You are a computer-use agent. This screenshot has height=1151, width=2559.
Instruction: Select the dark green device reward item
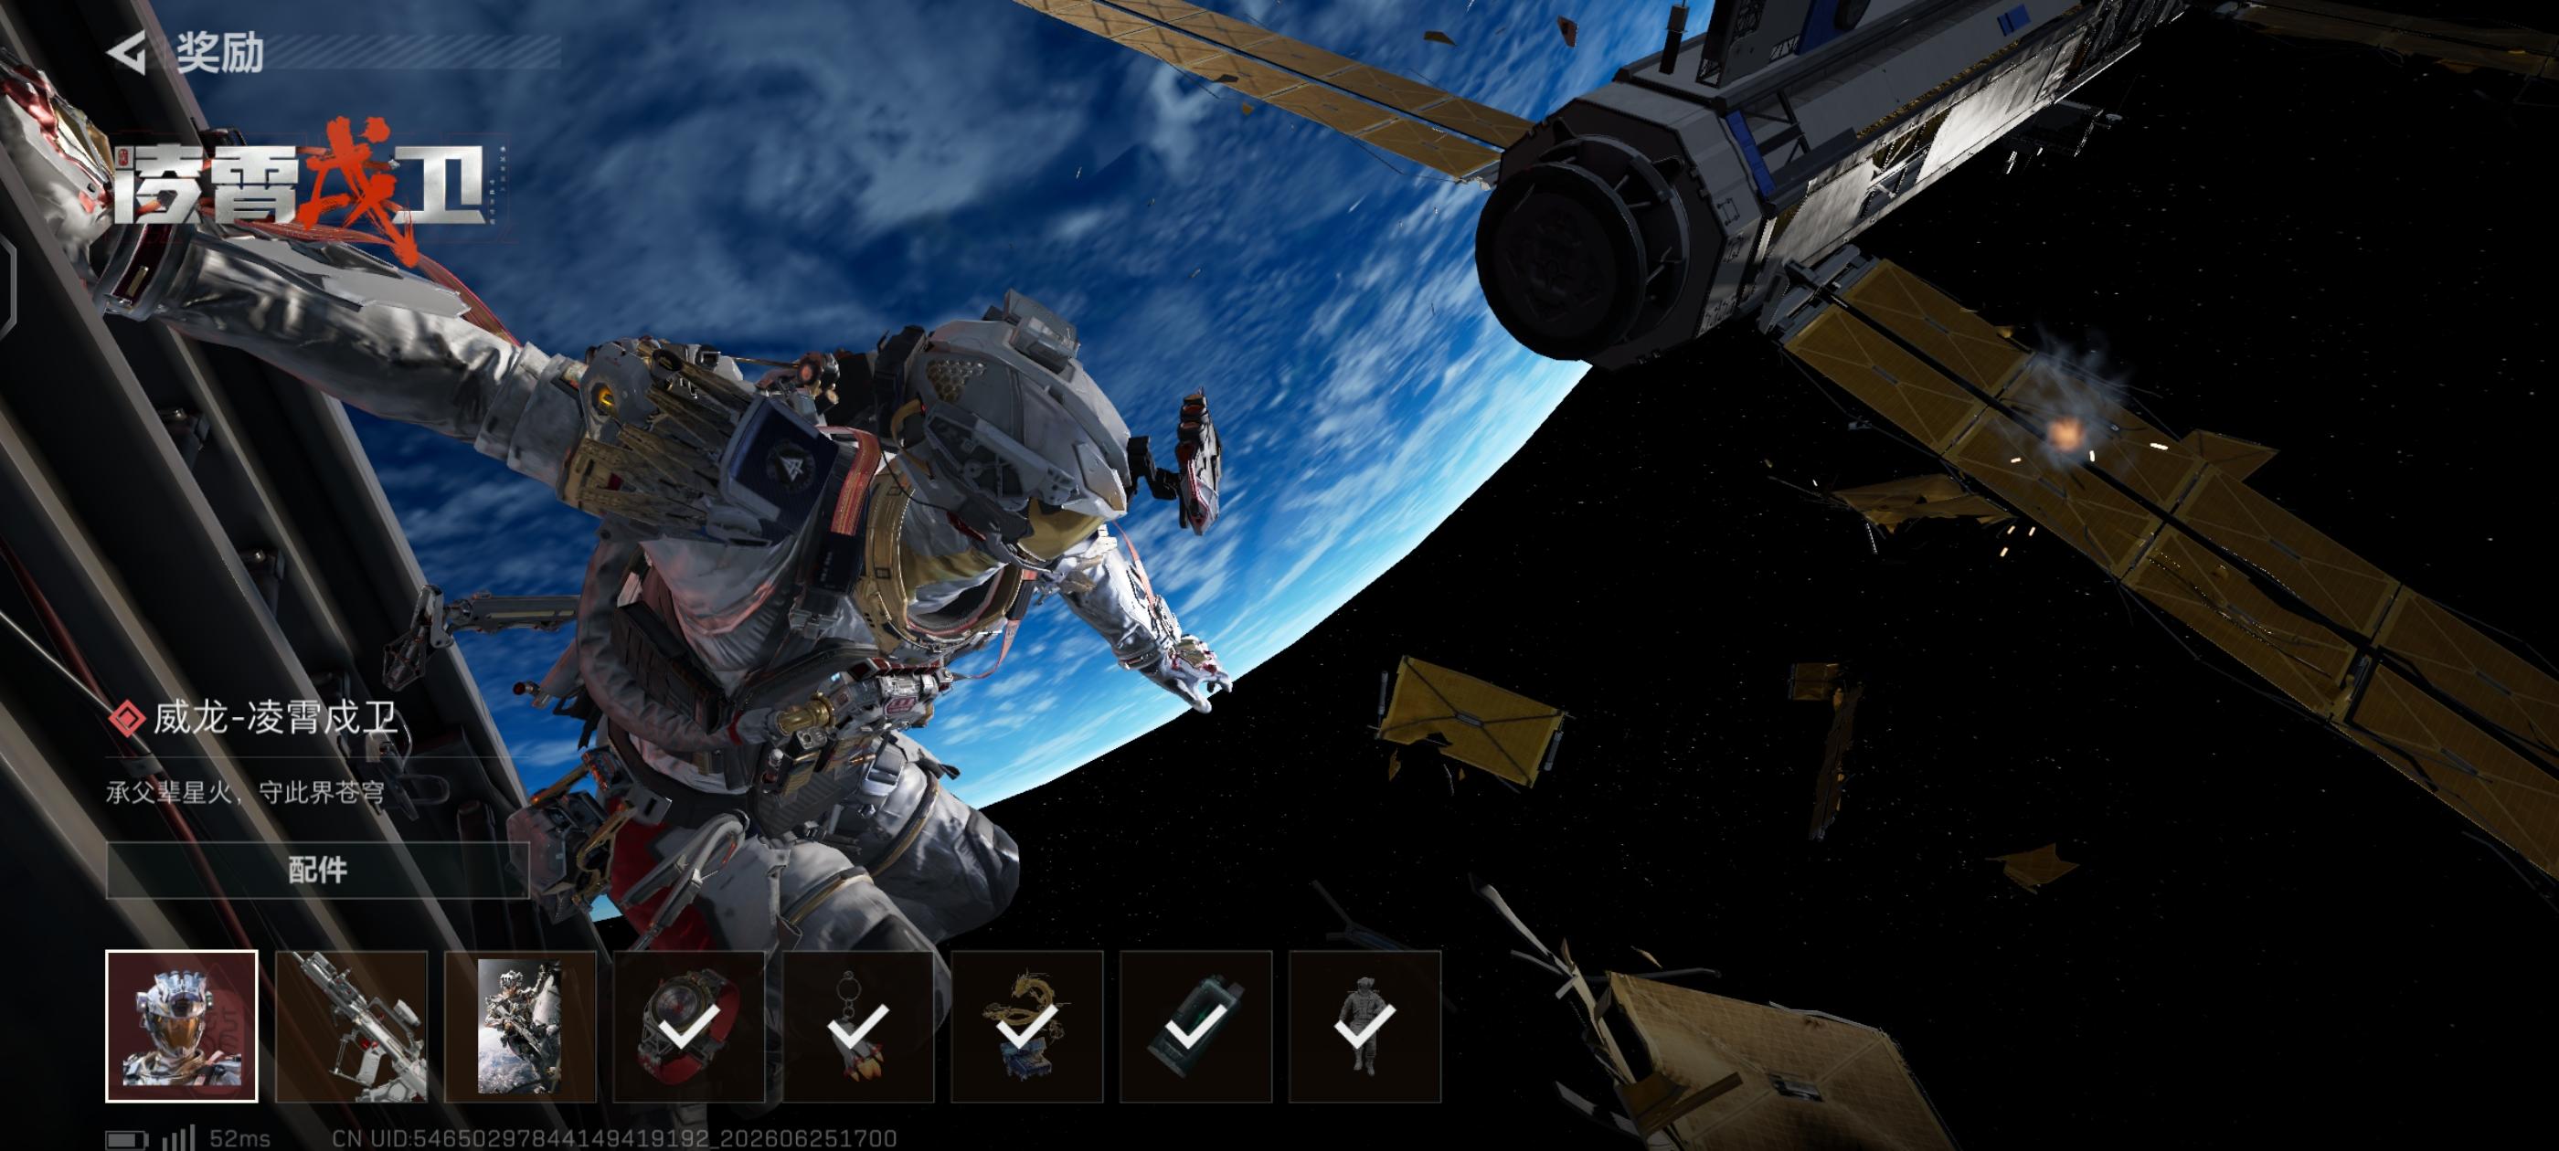click(1196, 1026)
